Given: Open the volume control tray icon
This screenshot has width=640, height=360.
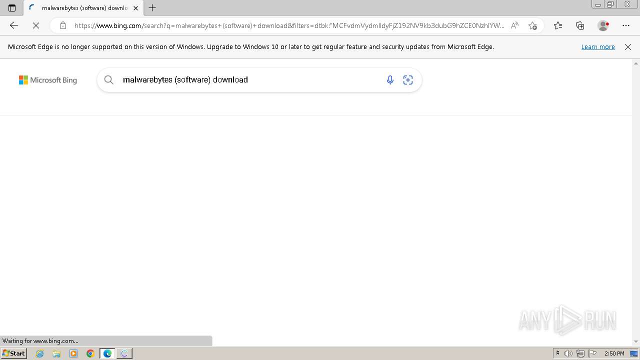Looking at the screenshot, I should point(568,353).
